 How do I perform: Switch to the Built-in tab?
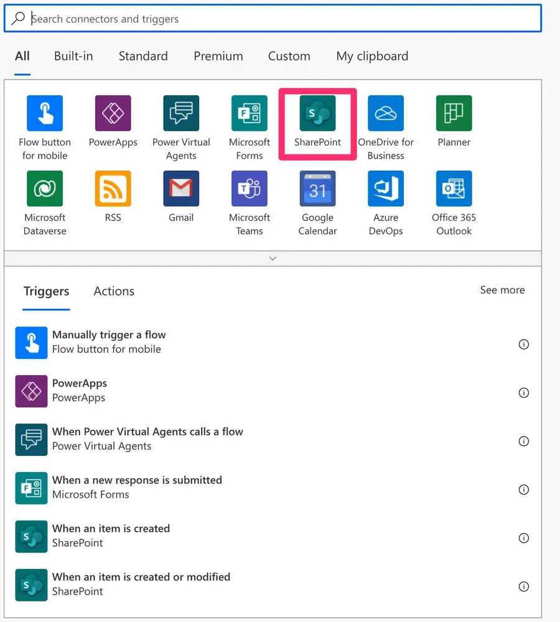pyautogui.click(x=73, y=56)
